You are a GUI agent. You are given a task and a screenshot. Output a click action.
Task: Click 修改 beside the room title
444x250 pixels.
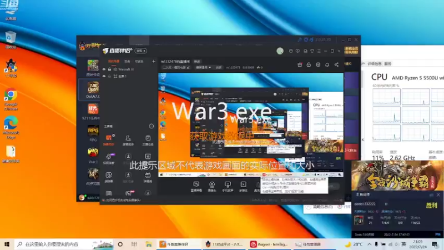(197, 62)
